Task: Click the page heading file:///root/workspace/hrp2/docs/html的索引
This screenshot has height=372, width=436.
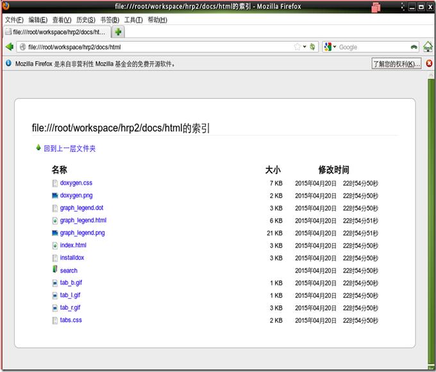Action: click(121, 128)
